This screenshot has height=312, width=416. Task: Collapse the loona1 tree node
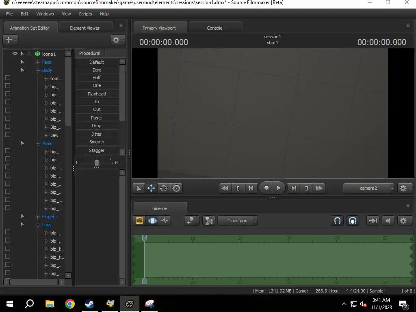[29, 54]
